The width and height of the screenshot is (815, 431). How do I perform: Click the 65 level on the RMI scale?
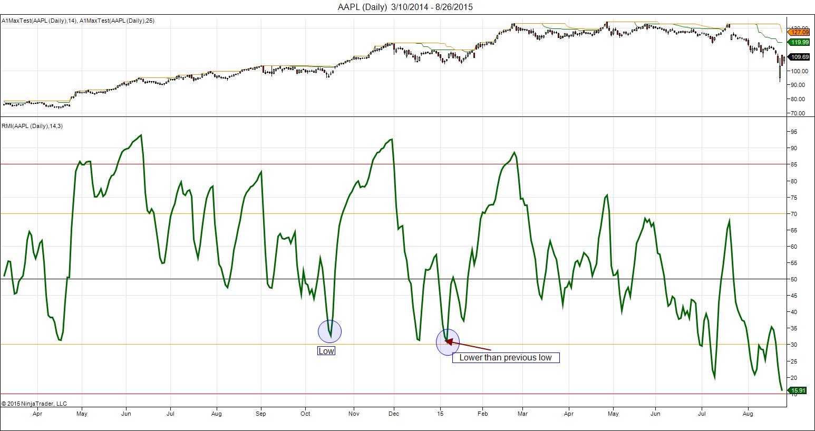coord(793,230)
